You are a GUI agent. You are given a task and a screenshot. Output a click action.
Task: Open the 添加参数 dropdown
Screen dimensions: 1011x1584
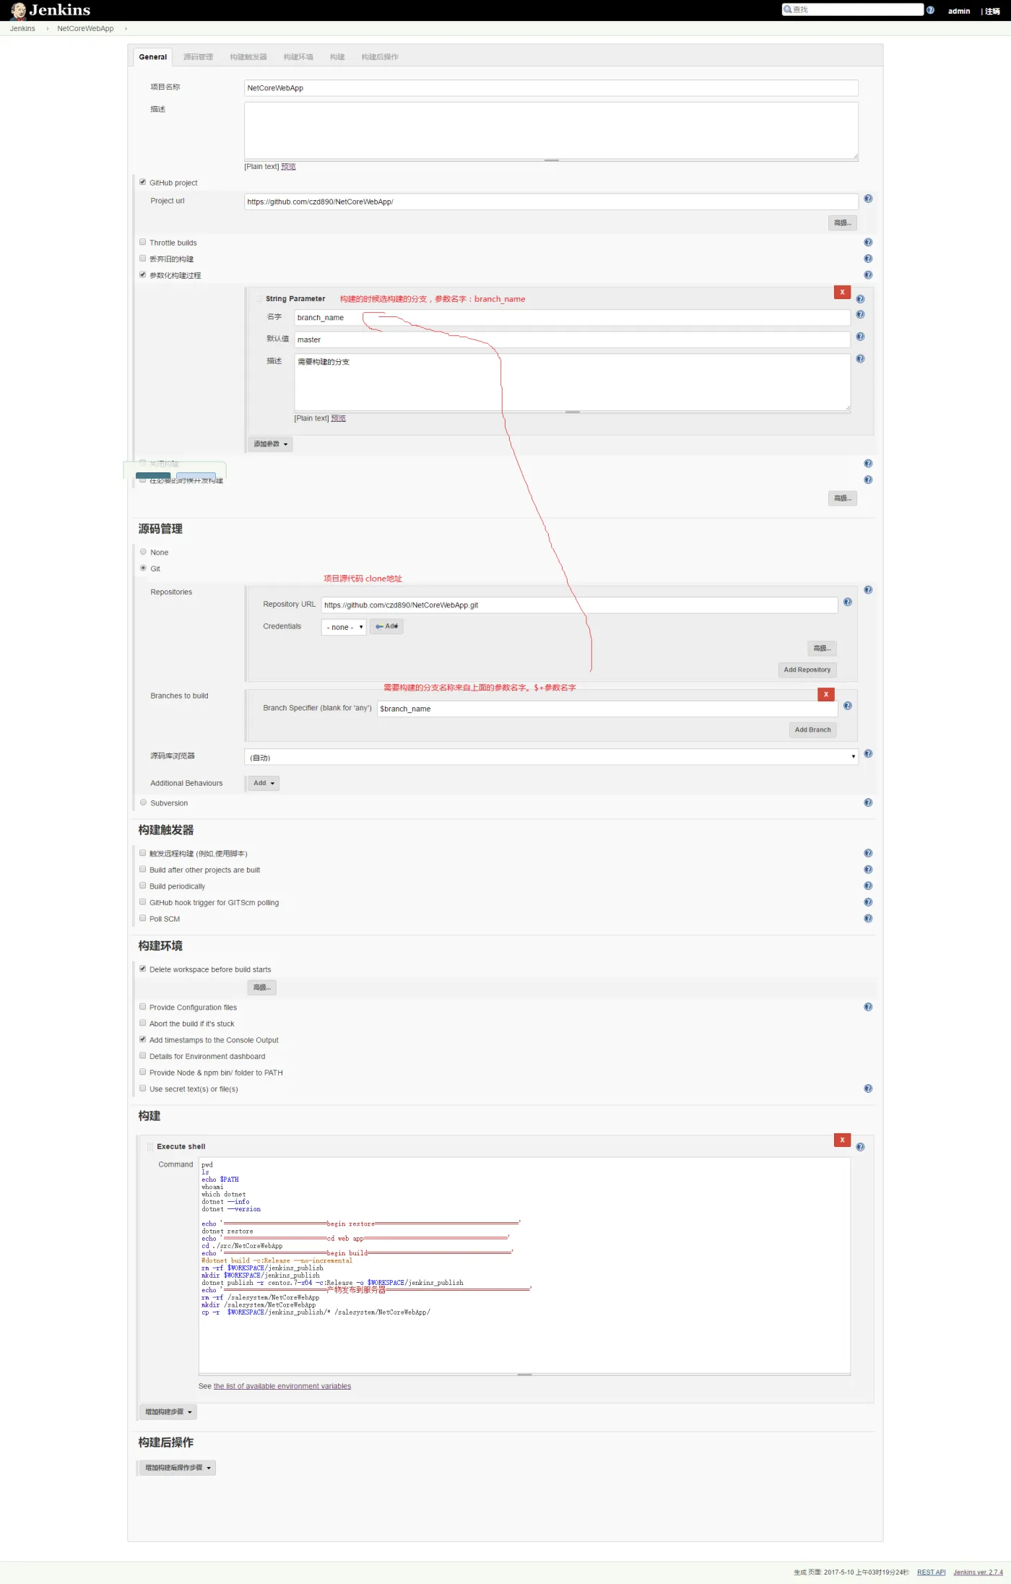tap(270, 444)
